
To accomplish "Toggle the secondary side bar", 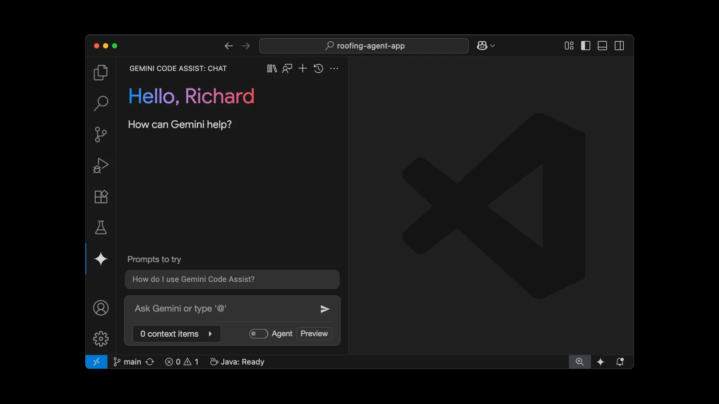I will [619, 46].
